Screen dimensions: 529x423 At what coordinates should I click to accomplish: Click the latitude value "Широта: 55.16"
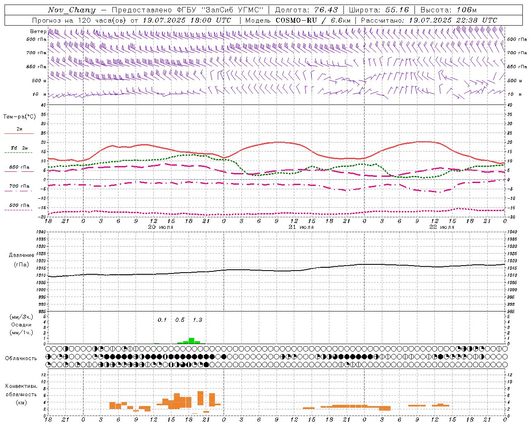(x=379, y=10)
